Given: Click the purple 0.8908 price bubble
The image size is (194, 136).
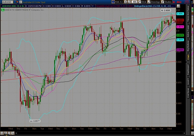Looking at the screenshot, I should 180,50.
